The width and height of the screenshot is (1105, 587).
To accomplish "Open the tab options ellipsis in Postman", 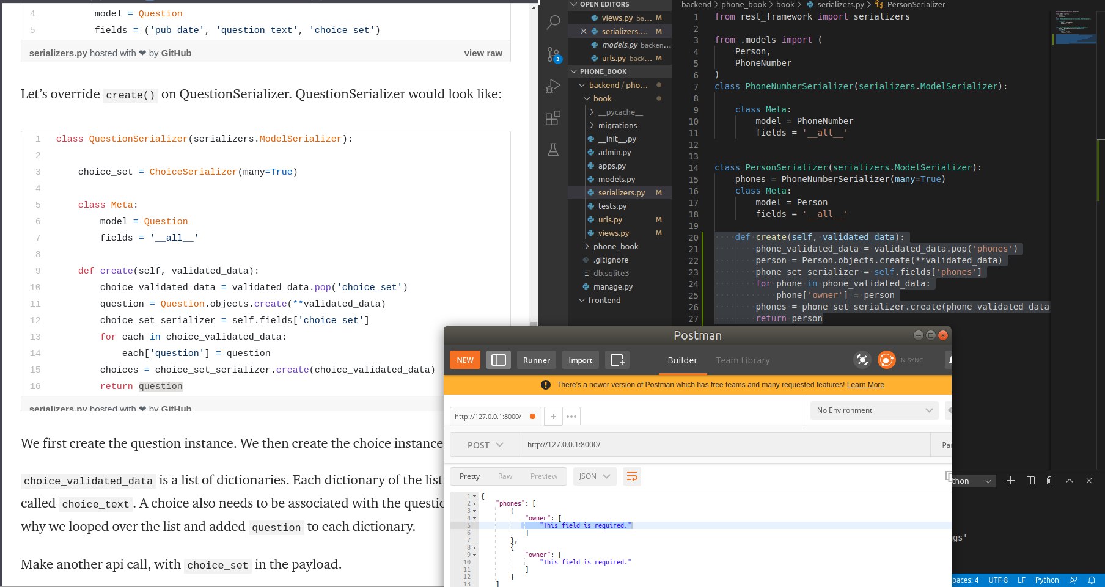I will coord(571,417).
